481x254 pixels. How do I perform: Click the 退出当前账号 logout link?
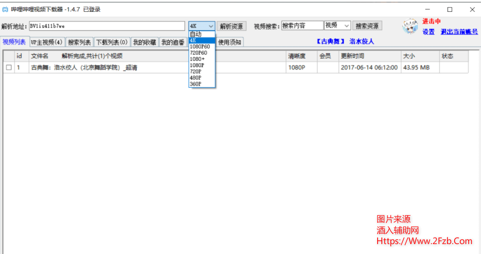[x=459, y=32]
